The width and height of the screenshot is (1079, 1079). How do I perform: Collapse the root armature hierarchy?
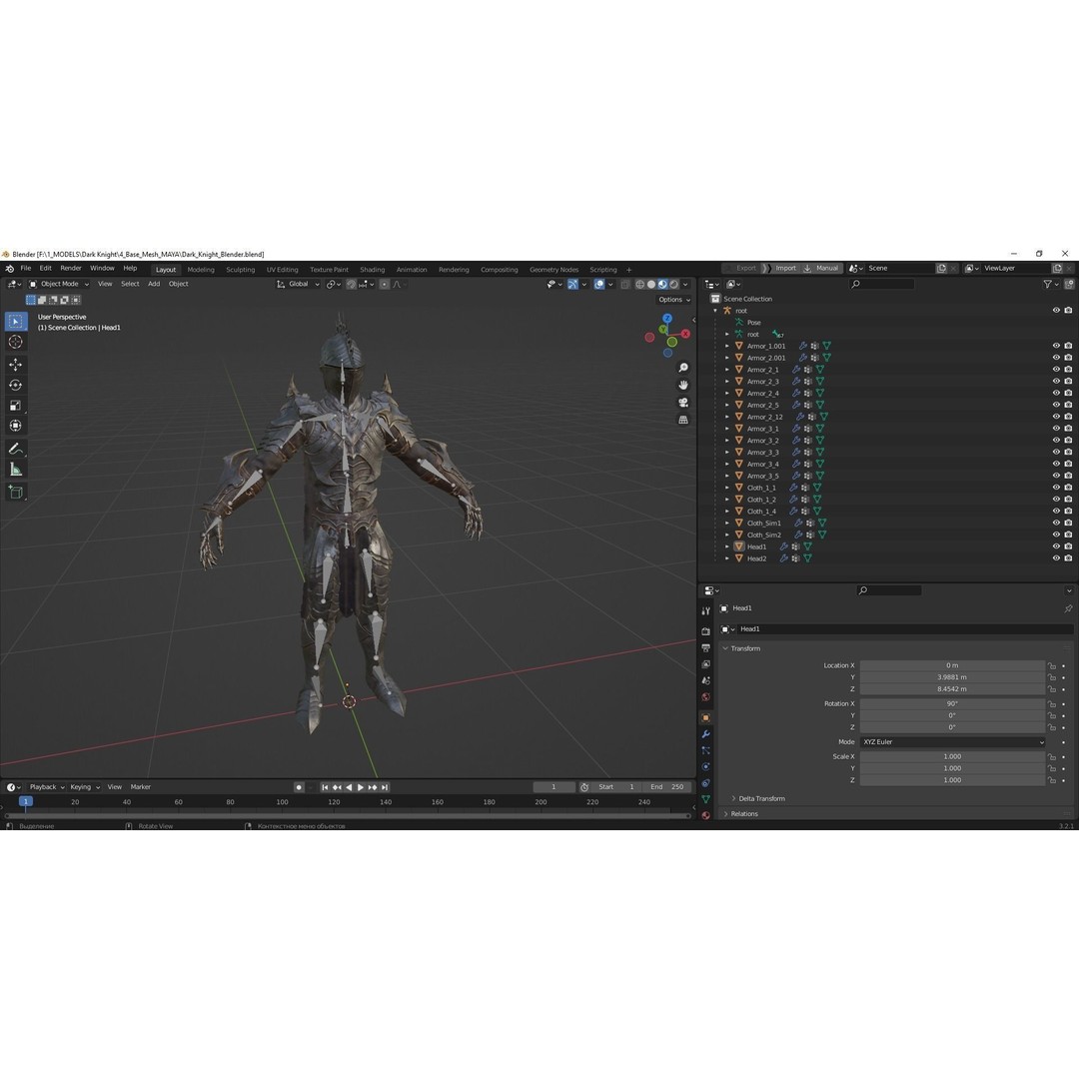715,311
